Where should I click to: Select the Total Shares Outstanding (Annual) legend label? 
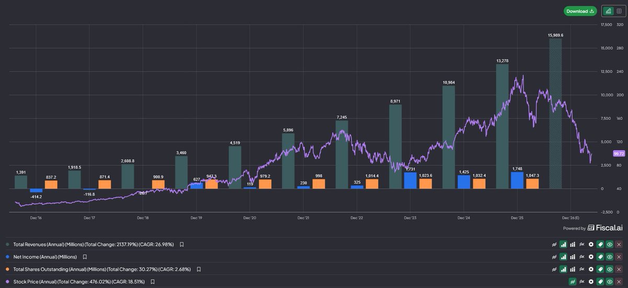click(102, 269)
